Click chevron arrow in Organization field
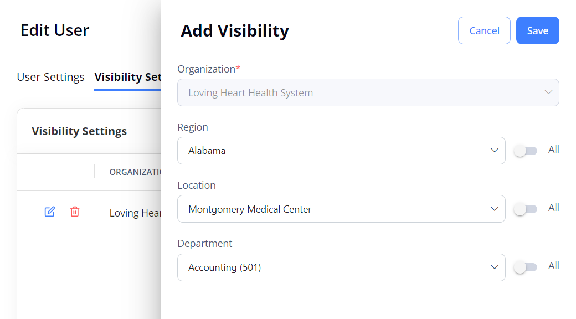576x319 pixels. 548,92
